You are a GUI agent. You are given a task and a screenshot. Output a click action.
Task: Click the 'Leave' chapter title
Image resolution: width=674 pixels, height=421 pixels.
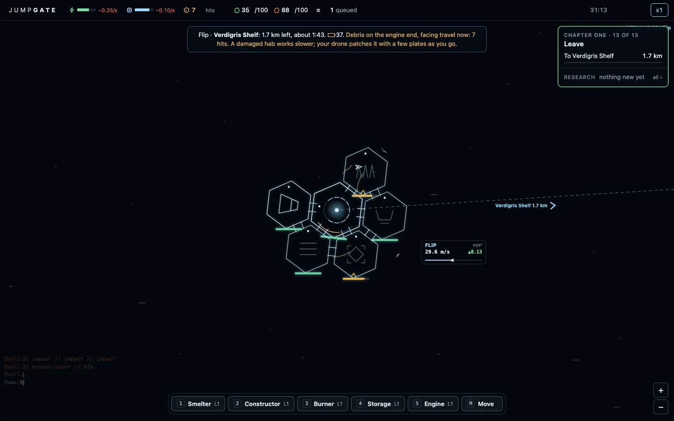coord(574,44)
